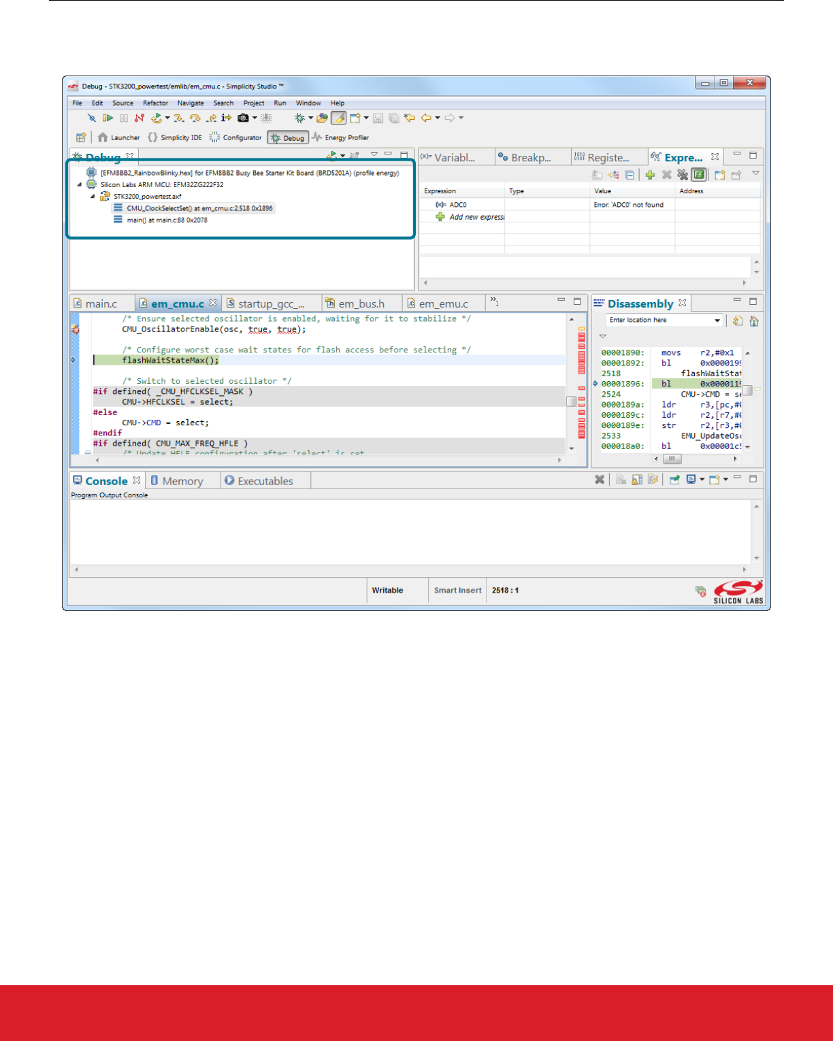The height and width of the screenshot is (1041, 833).
Task: Toggle the highlighted pencil toolbar button
Action: [x=339, y=118]
